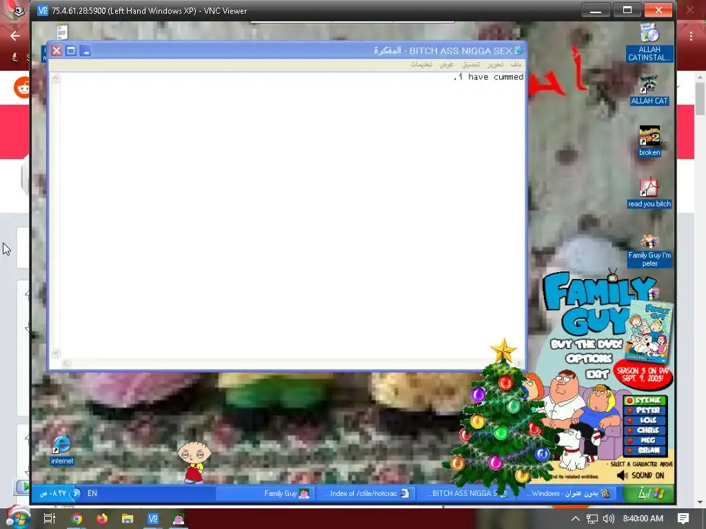706x529 pixels.
Task: Click the VNC Viewer taskbar icon
Action: point(153,519)
